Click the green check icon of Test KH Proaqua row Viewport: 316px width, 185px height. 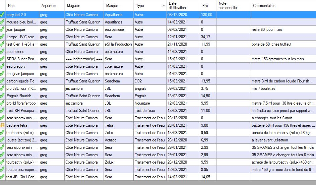(2, 111)
